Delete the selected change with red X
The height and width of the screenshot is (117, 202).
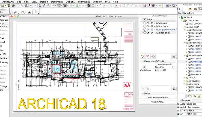tap(148, 56)
